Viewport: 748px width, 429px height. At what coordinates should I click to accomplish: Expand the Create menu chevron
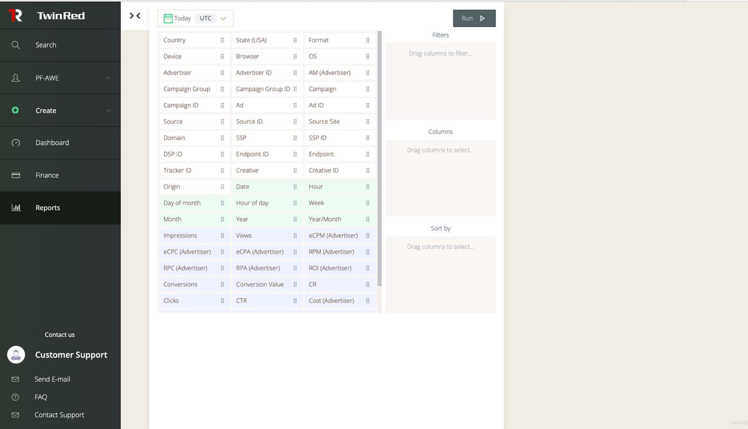pyautogui.click(x=108, y=110)
